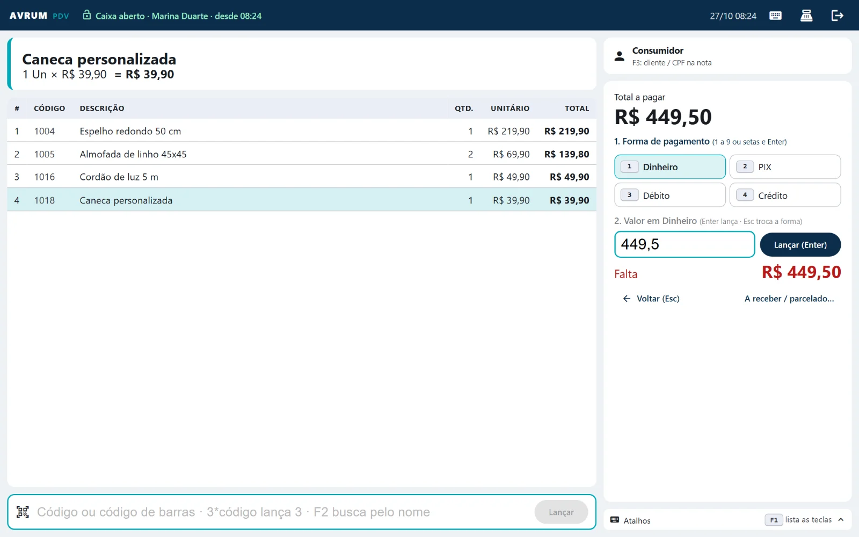
Task: Click the barcode scanner icon in code field
Action: (x=23, y=512)
